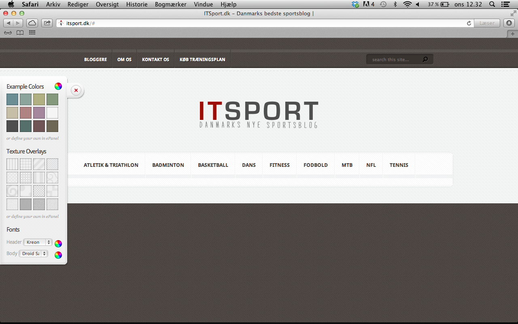Click the color wheel beside Example Colors

pos(58,86)
